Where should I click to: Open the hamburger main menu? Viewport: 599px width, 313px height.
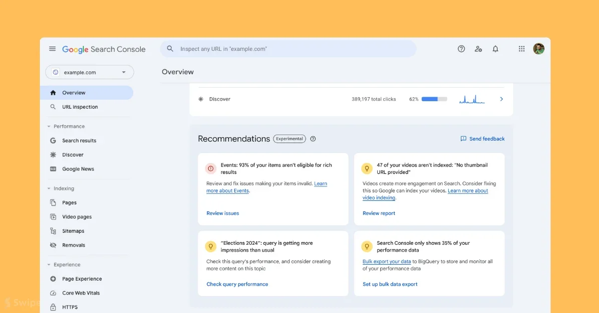click(x=52, y=49)
